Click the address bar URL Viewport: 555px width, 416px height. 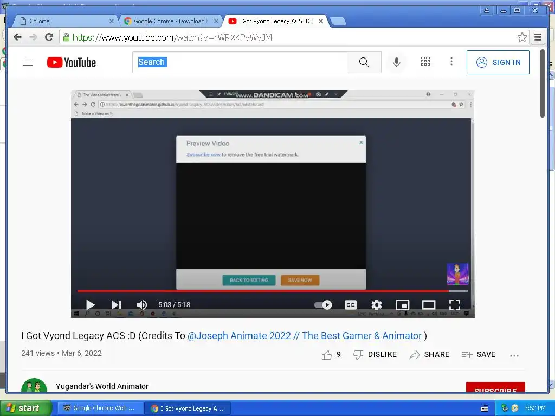(x=172, y=37)
